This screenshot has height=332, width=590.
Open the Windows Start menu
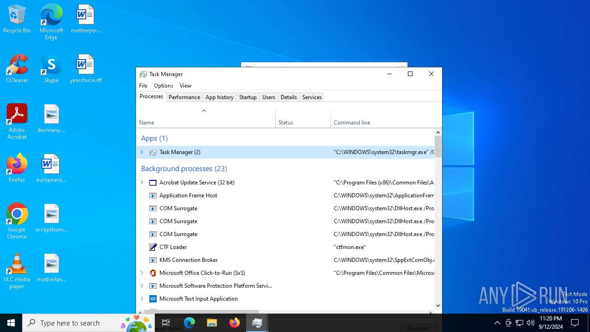(11, 323)
